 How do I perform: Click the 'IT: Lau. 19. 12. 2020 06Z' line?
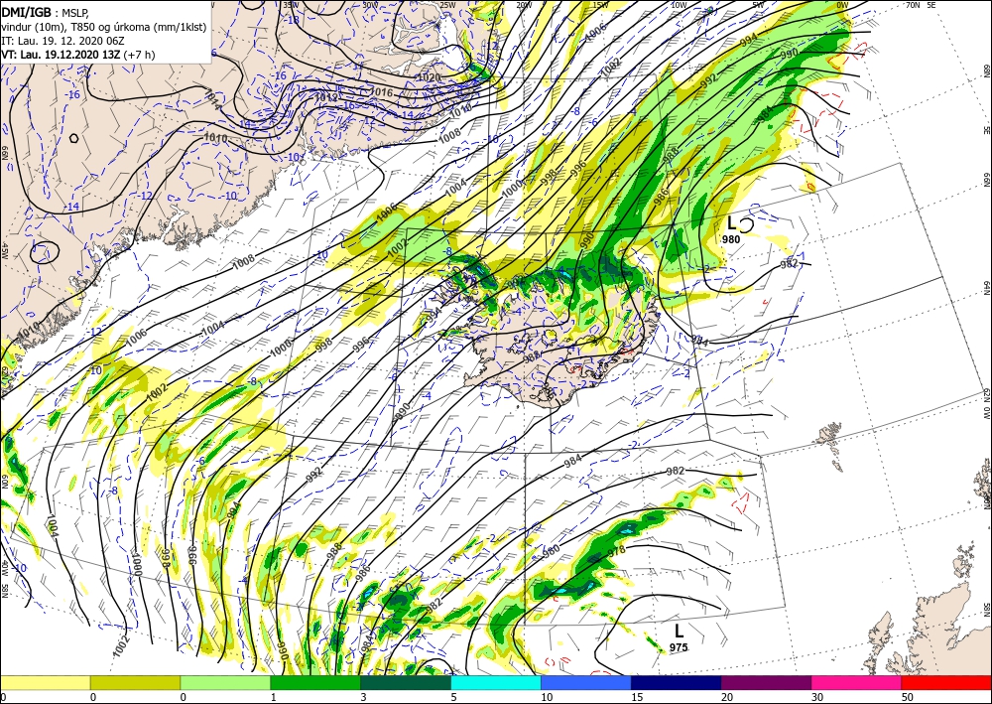click(x=62, y=41)
